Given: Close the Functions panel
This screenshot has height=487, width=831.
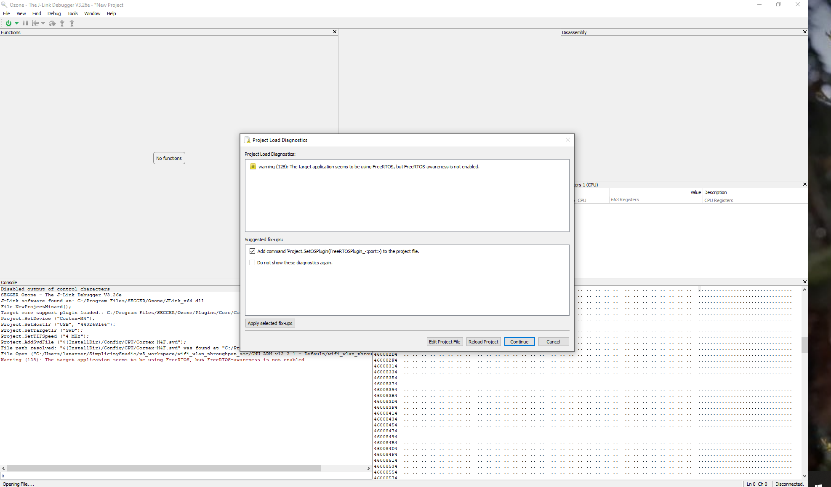Looking at the screenshot, I should point(335,32).
